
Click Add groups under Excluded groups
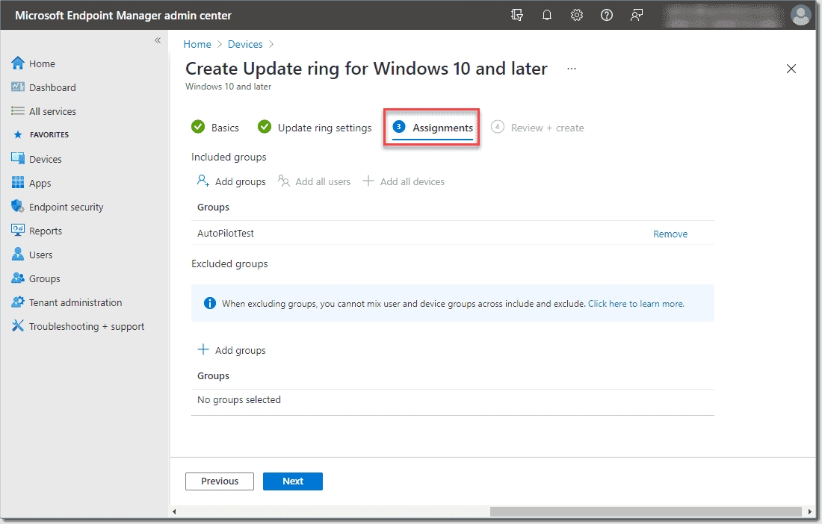point(231,350)
